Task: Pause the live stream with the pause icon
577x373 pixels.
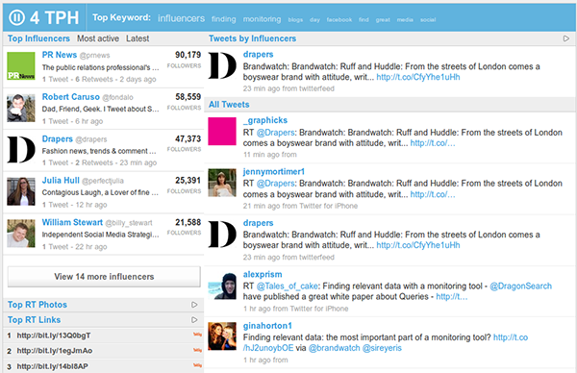Action: pos(16,17)
